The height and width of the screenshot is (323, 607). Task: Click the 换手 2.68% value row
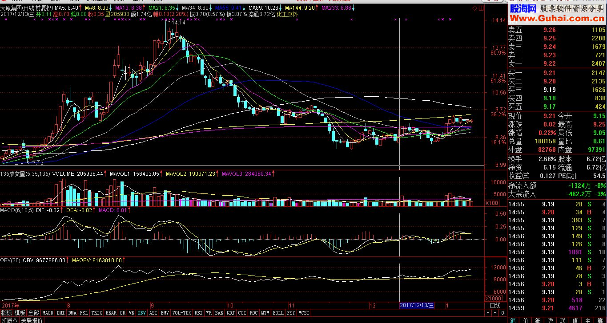click(532, 159)
